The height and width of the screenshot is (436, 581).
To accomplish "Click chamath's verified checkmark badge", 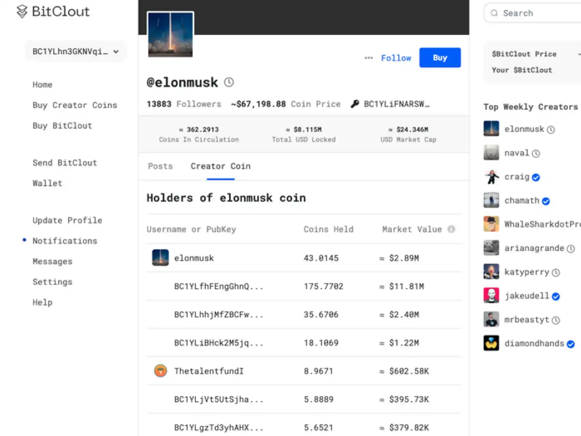I will point(546,201).
